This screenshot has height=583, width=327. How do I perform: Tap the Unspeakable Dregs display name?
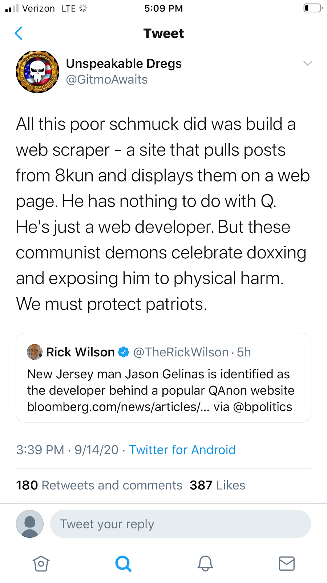coord(124,64)
